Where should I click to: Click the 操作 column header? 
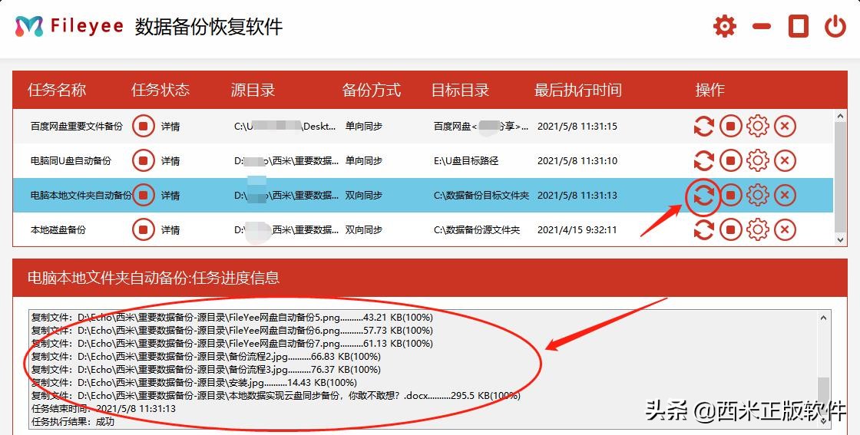[x=709, y=90]
